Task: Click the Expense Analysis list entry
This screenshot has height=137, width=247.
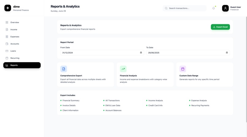Action: pos(198,100)
